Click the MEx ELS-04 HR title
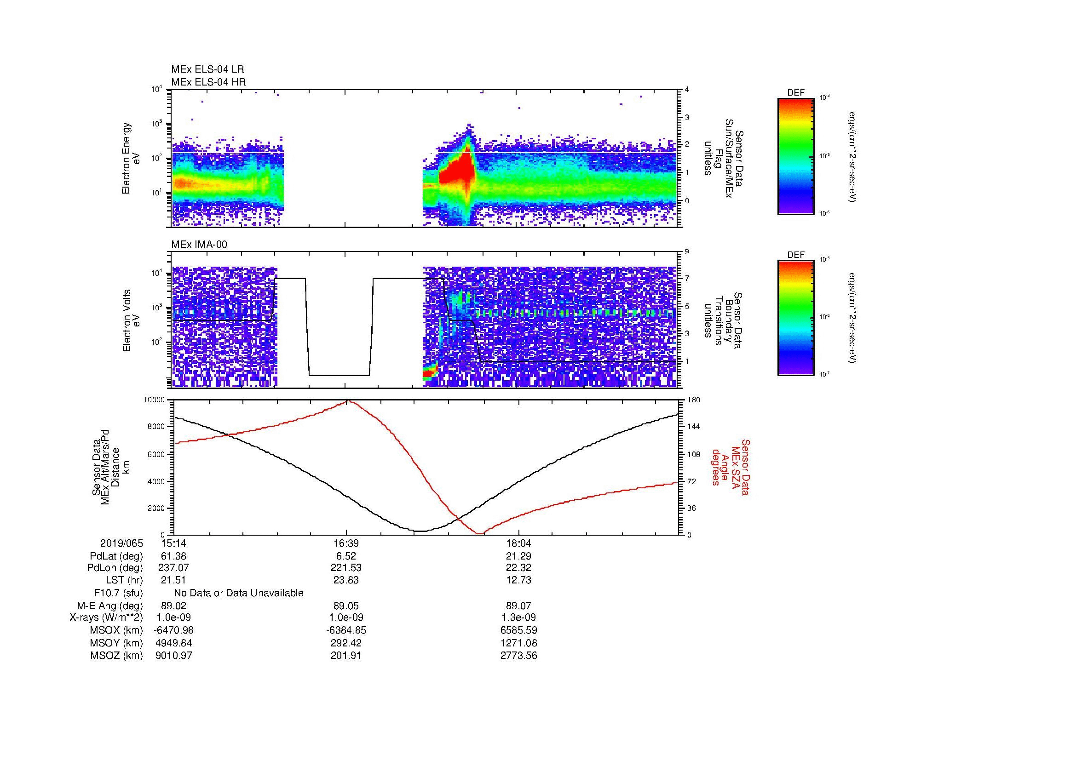This screenshot has width=1076, height=760. click(x=208, y=82)
